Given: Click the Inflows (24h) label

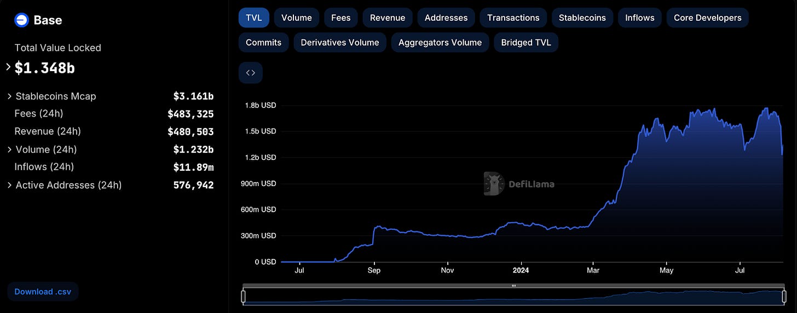Looking at the screenshot, I should pyautogui.click(x=44, y=167).
